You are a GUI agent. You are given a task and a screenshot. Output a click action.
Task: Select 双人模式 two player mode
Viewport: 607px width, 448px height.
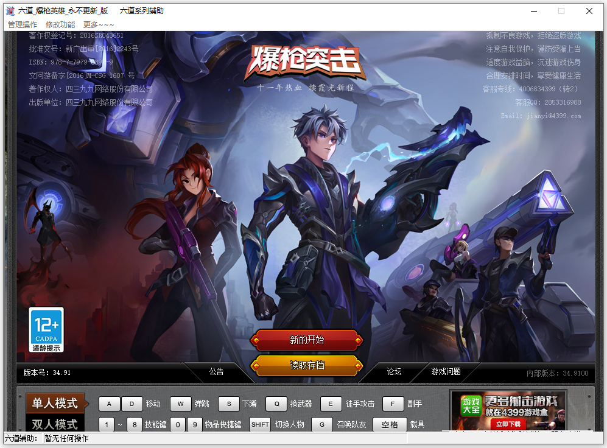click(55, 424)
